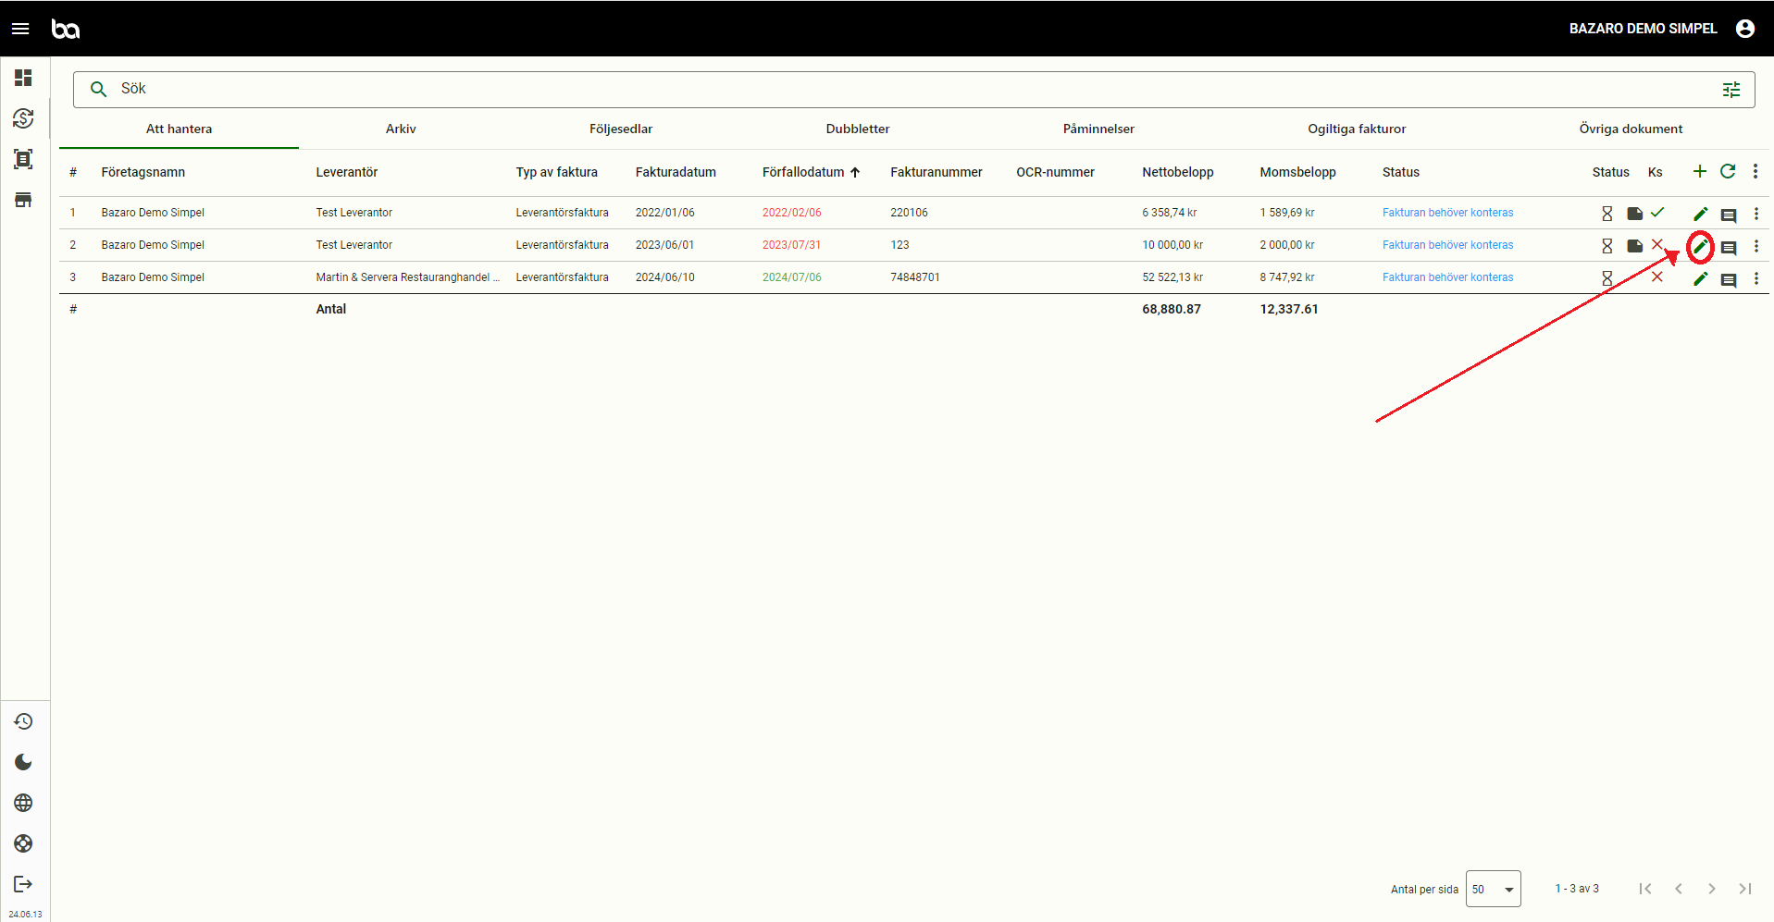Viewport: 1774px width, 922px height.
Task: Click the net amount 10 000,00 kr
Action: [1172, 245]
